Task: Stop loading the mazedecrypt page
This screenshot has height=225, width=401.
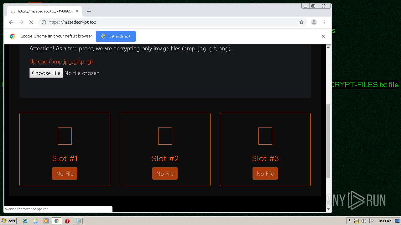Action: click(31, 22)
